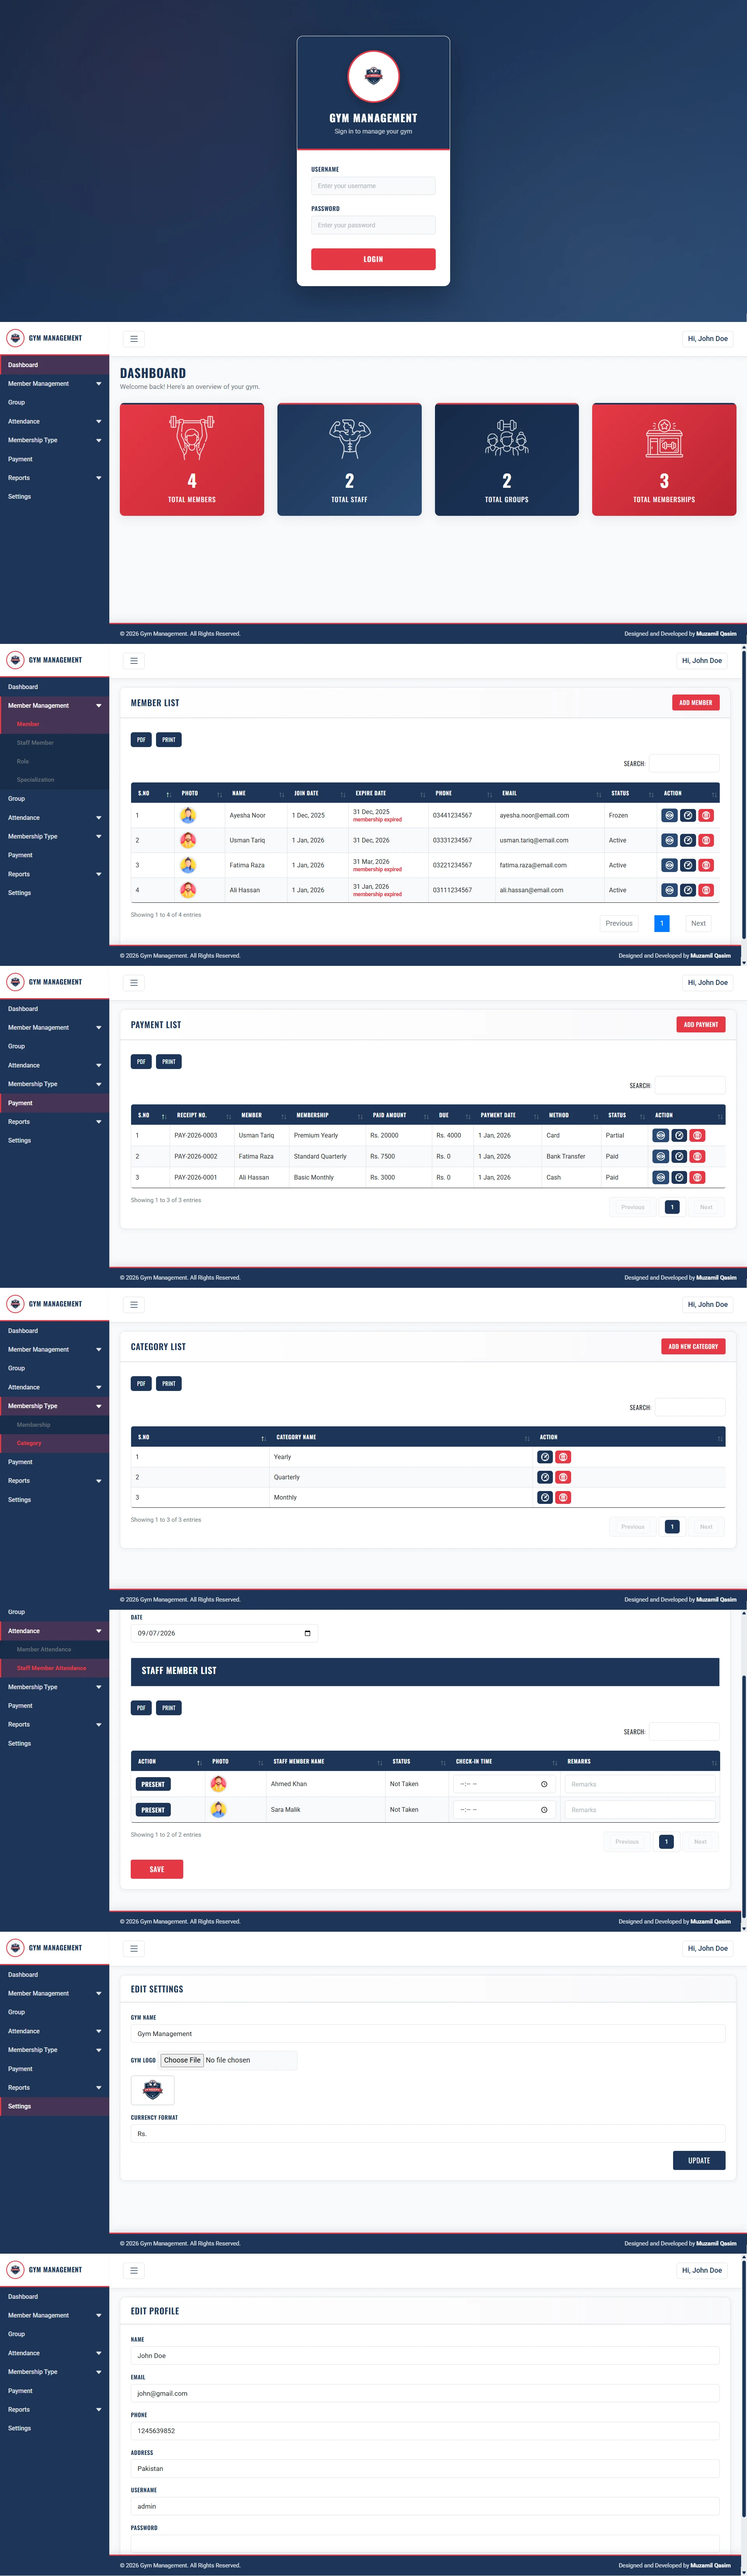Click the Search box on the Member List

[684, 764]
